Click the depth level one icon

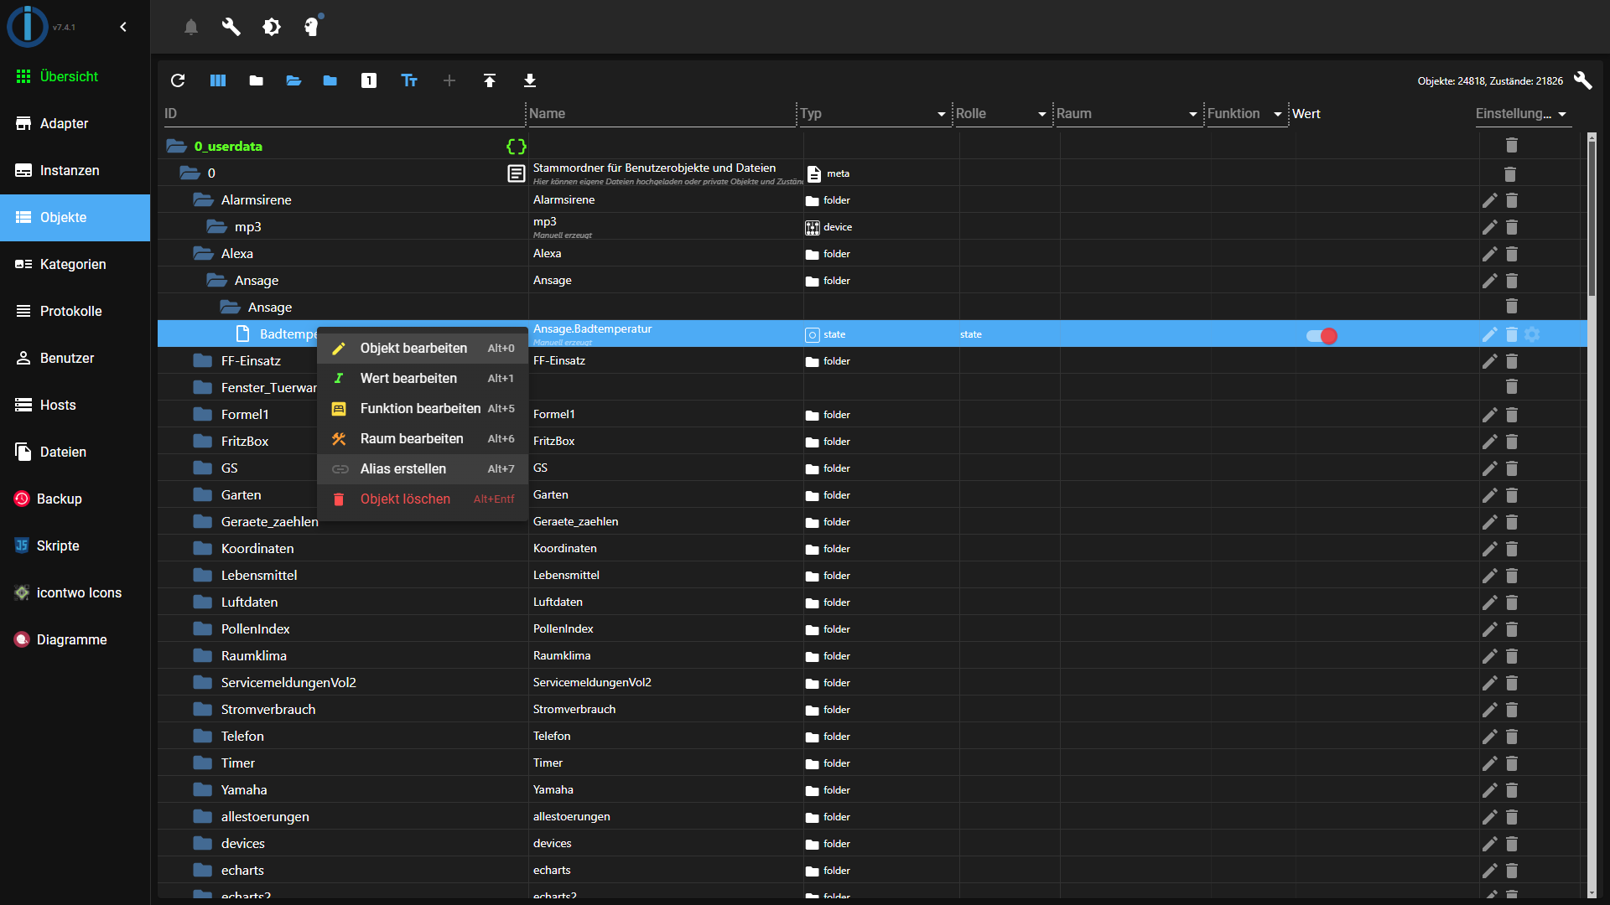(369, 80)
